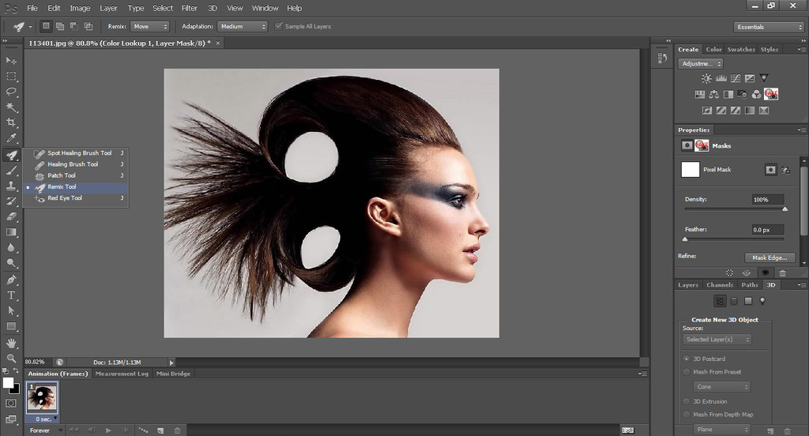Switch to the Swatches tab
Viewport: 809px width, 436px height.
tap(741, 50)
